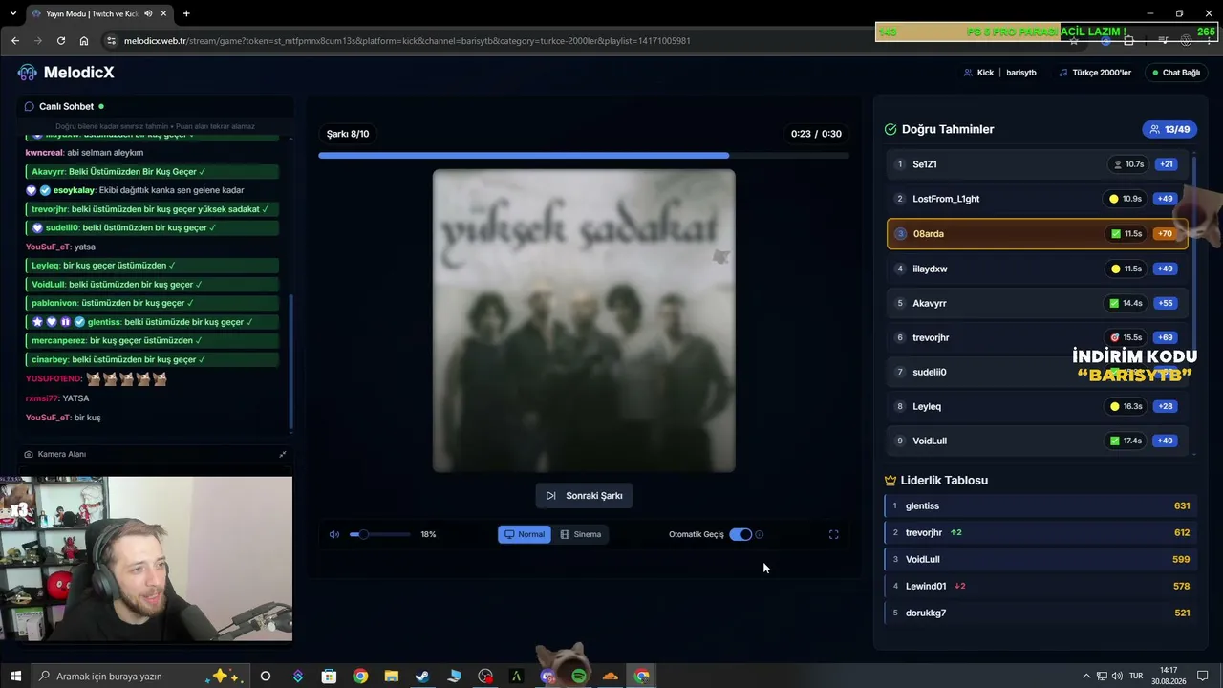The width and height of the screenshot is (1223, 688).
Task: Select the Normal view mode
Action: 525,534
